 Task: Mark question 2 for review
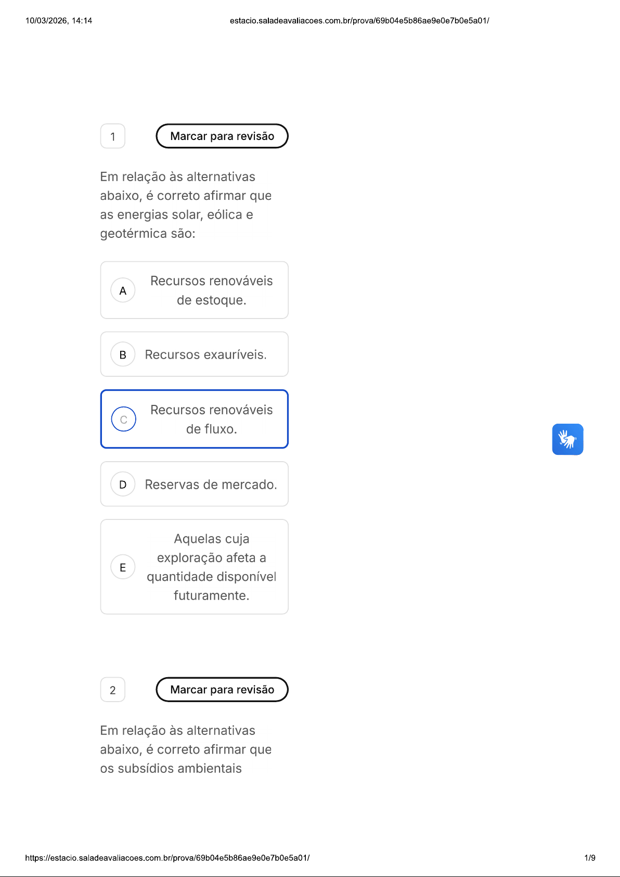pos(222,690)
